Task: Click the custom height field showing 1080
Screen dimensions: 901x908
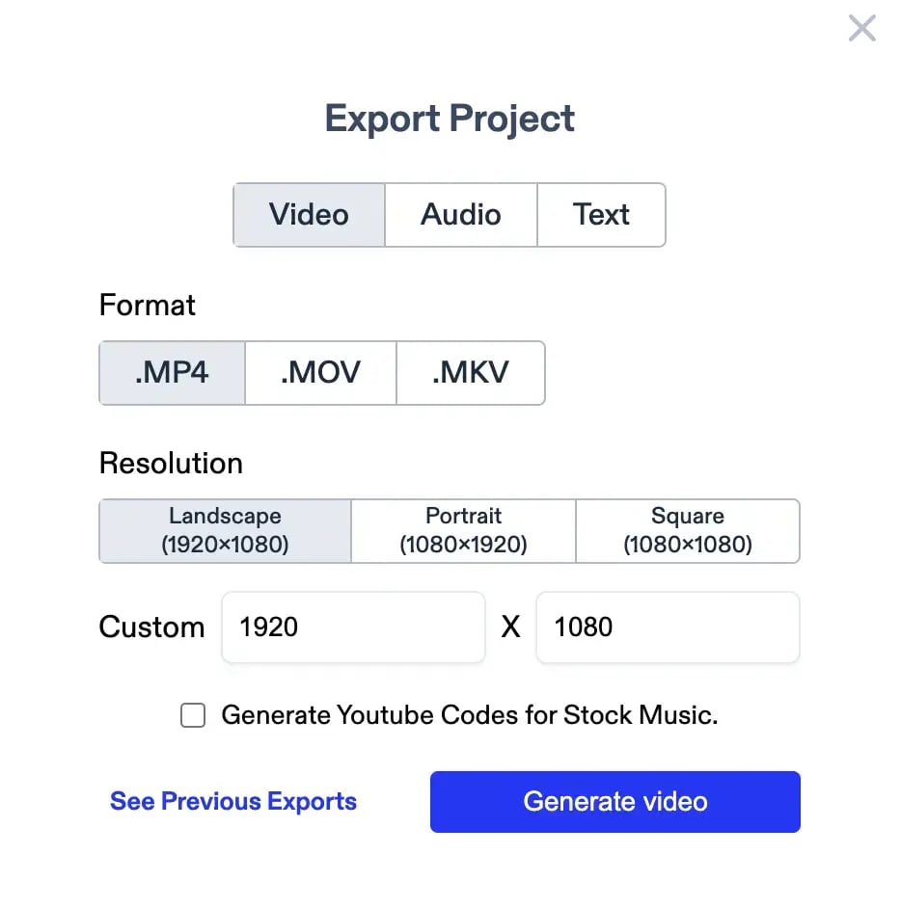Action: [668, 628]
